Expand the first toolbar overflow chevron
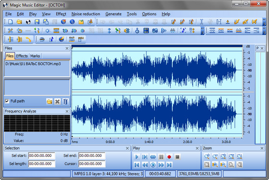 264,22
